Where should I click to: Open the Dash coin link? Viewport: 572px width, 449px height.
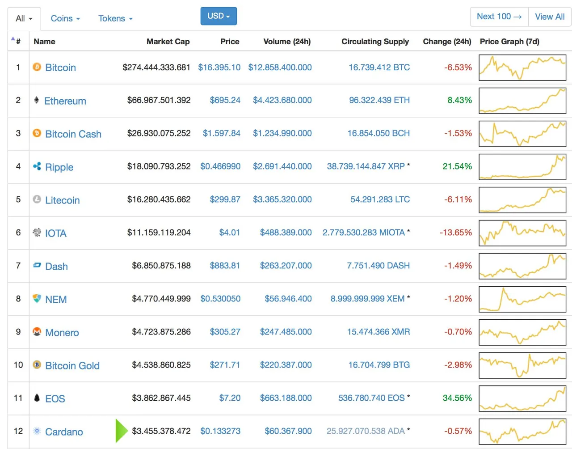[x=56, y=267]
